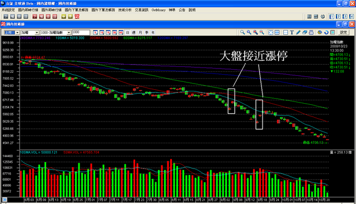This screenshot has height=204, width=356.
Task: Select the T text annotation tool
Action: coord(292,32)
